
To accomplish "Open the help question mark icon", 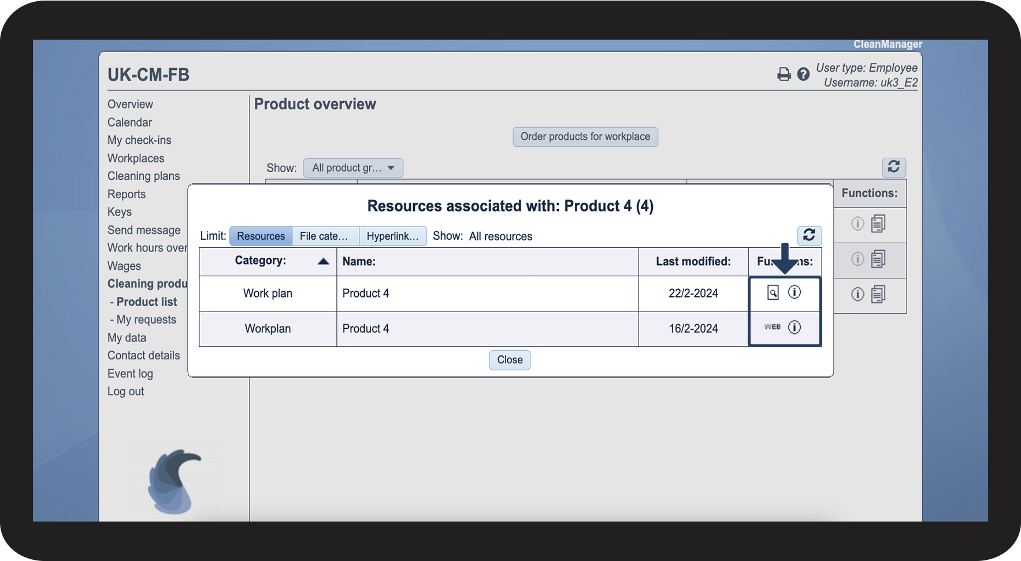I will (x=803, y=75).
